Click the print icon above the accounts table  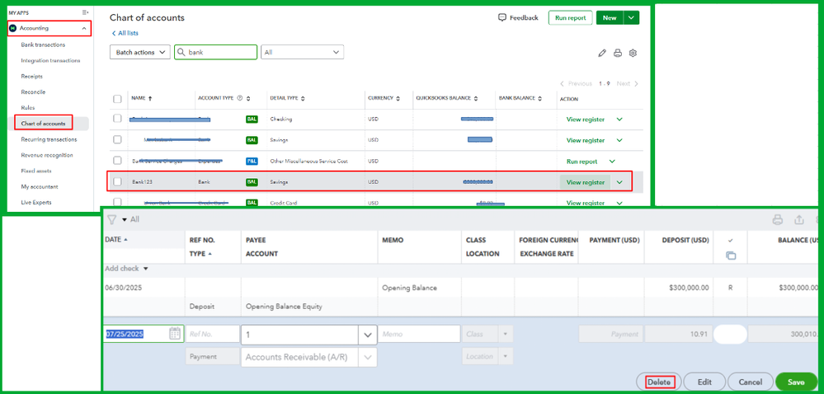coord(618,53)
